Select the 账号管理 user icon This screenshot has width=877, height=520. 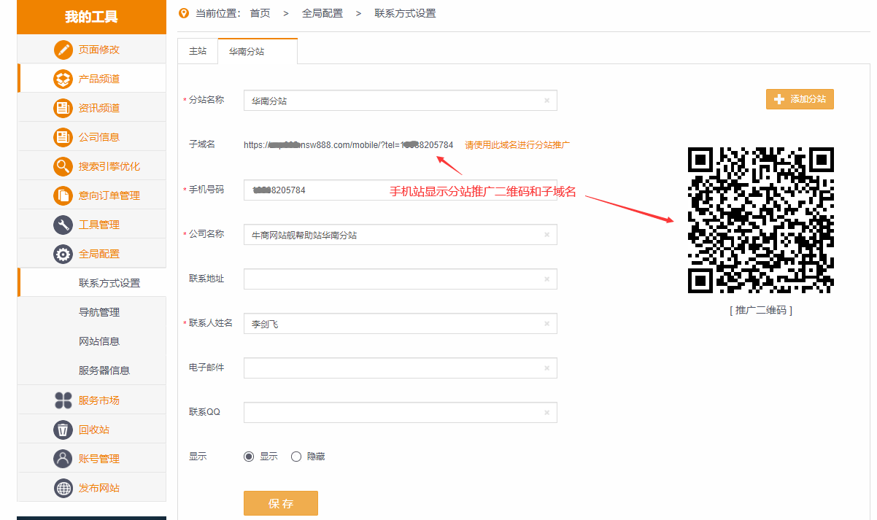tap(63, 459)
